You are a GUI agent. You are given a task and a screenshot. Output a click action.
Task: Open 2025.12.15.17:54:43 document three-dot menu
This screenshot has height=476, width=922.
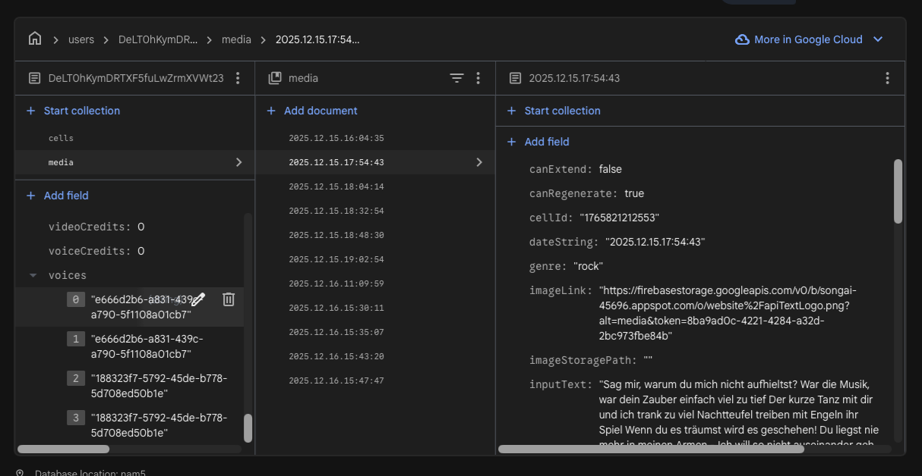coord(887,78)
